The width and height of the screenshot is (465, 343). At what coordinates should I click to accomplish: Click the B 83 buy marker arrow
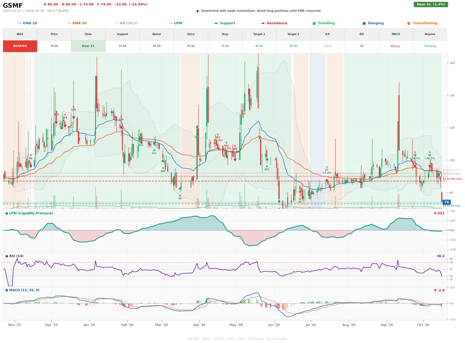coord(180,188)
